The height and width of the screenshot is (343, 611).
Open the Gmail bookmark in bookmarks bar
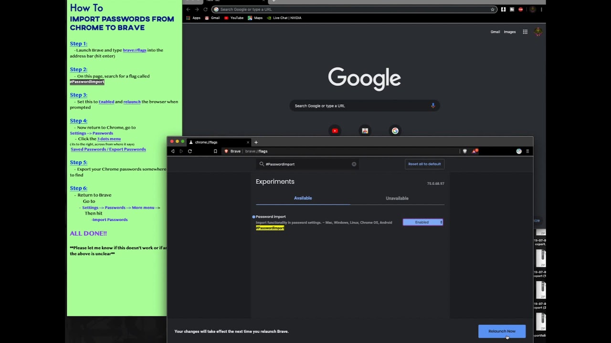(212, 18)
